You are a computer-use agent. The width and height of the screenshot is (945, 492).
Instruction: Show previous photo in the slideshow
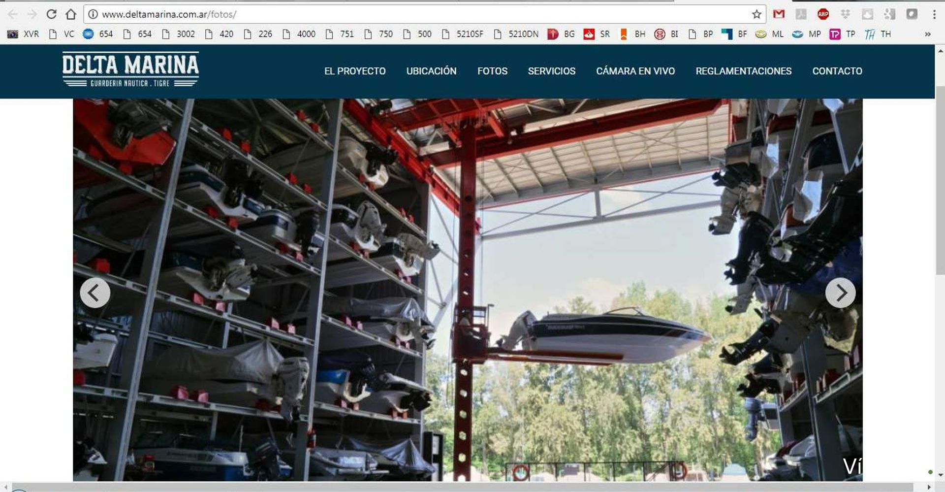(x=95, y=293)
